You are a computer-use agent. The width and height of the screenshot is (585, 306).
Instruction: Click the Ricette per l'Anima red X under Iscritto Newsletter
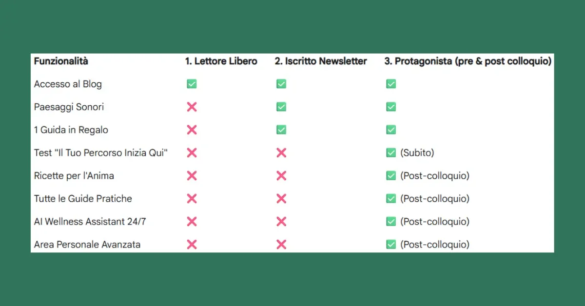click(281, 176)
